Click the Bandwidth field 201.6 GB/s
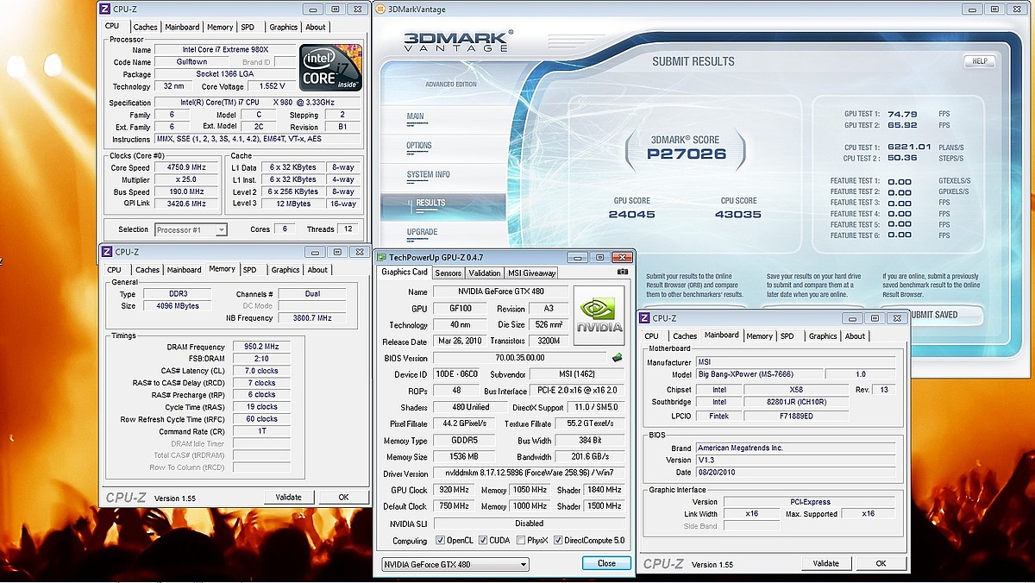Viewport: 1035px width, 583px height. [x=590, y=457]
